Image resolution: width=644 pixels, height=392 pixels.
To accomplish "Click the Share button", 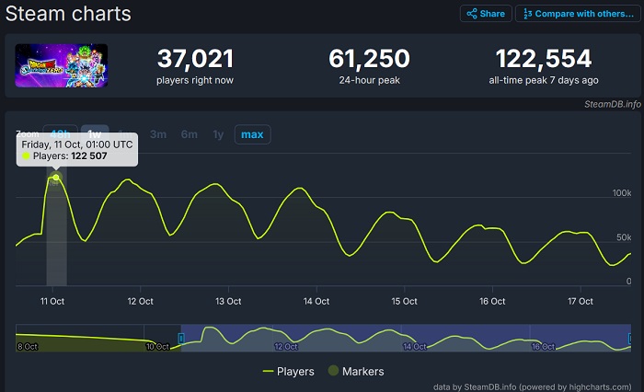I will [x=486, y=14].
